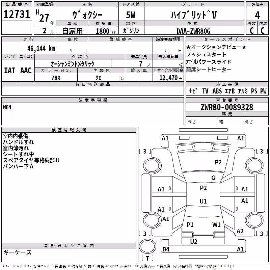Click the P1 mark on the diagram

point(190,224)
